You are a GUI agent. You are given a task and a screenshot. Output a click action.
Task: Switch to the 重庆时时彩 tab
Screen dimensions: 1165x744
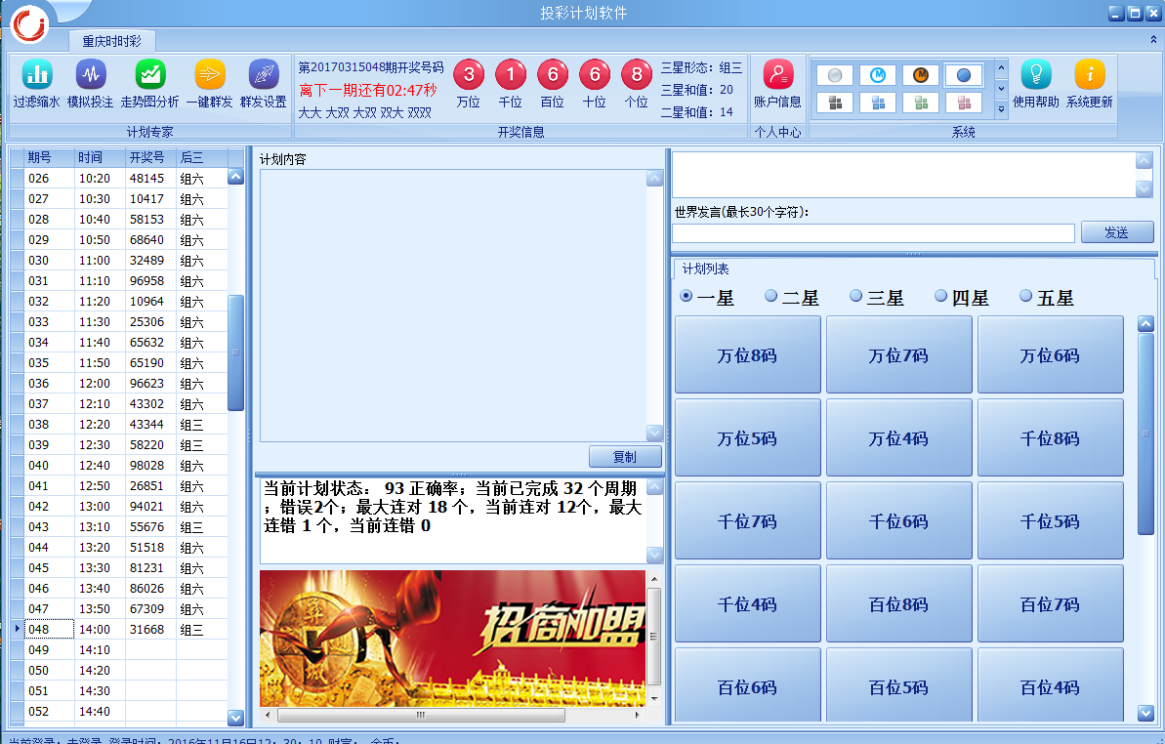click(111, 41)
